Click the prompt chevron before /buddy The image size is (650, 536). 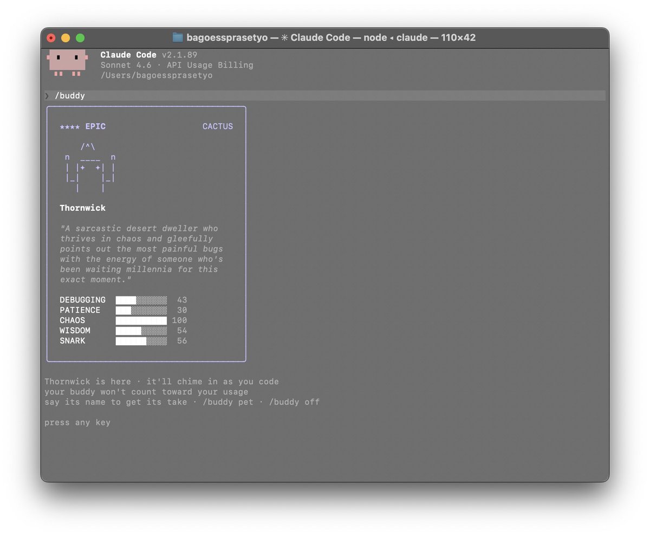[x=47, y=95]
